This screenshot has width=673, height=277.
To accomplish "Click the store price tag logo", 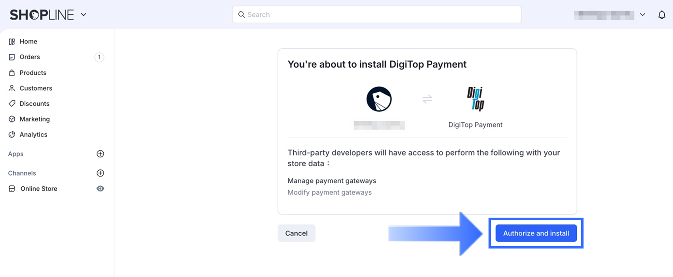I will [x=379, y=99].
